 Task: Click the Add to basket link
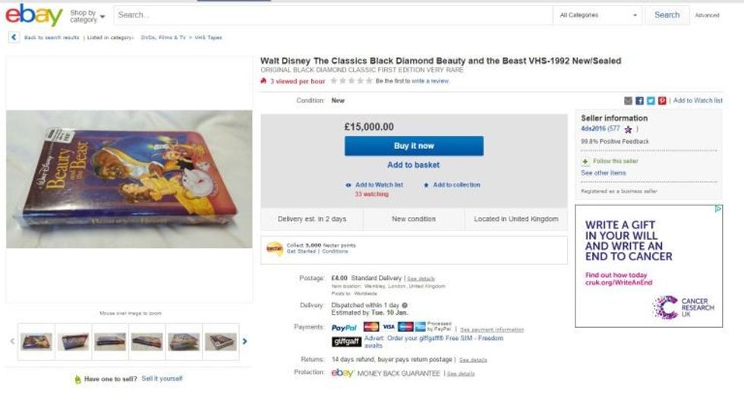click(413, 165)
